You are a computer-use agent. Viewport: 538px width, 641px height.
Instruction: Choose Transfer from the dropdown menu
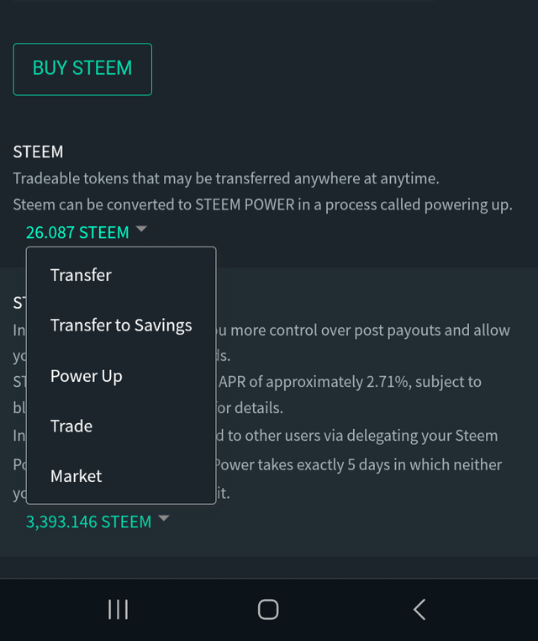coord(81,275)
